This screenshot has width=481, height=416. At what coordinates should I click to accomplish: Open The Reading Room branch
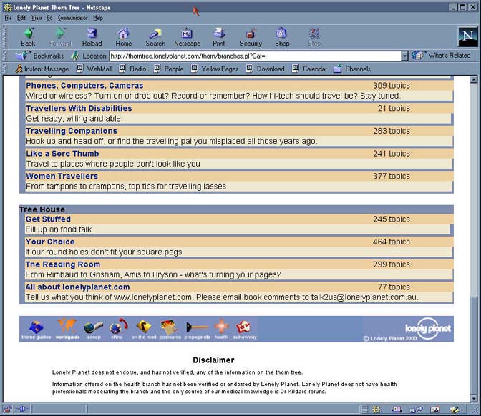coord(62,264)
